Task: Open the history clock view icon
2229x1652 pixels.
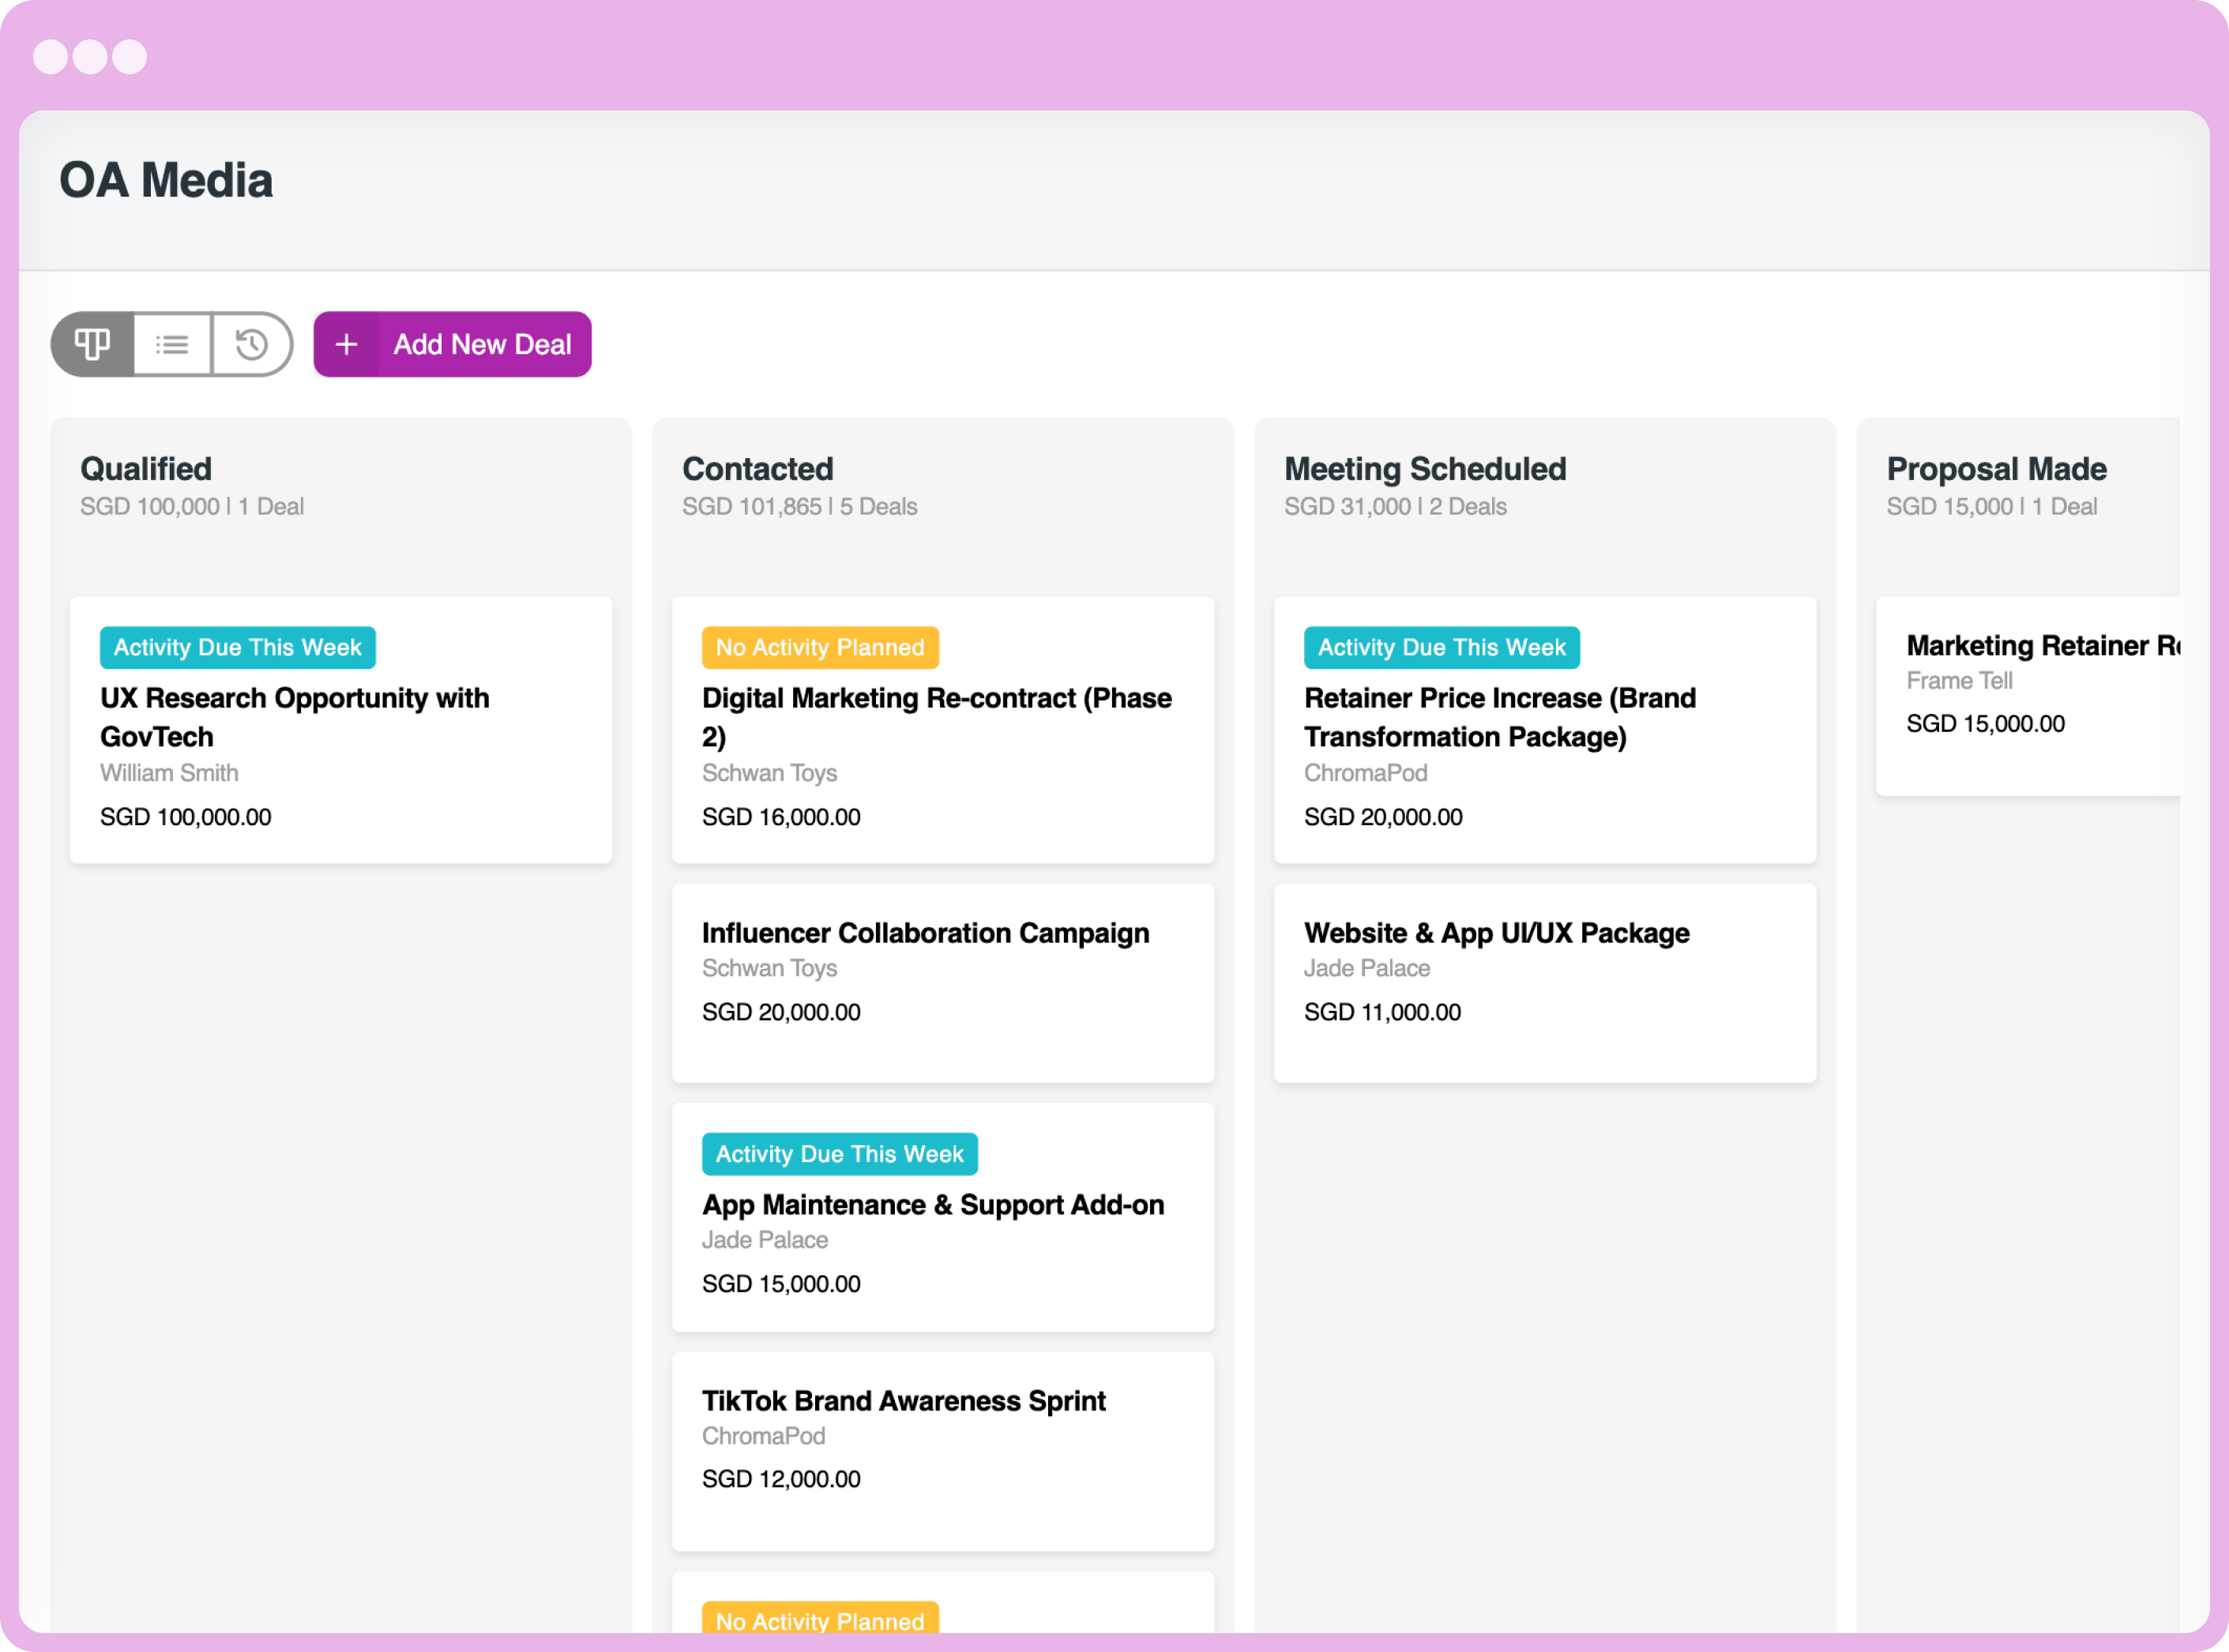Action: 251,344
